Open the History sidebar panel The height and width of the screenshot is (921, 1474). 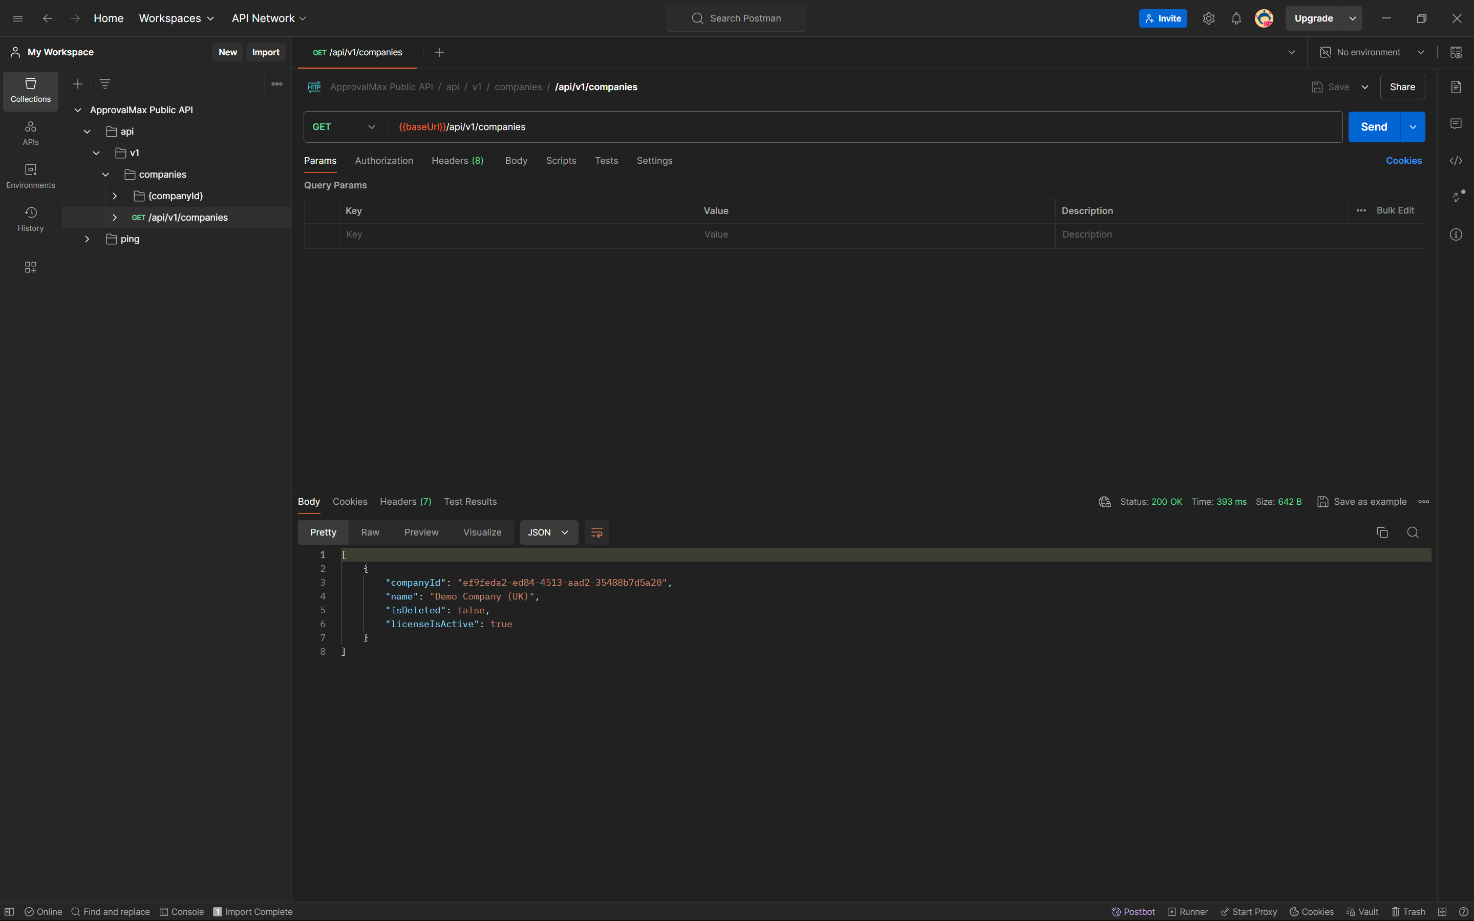(x=30, y=219)
